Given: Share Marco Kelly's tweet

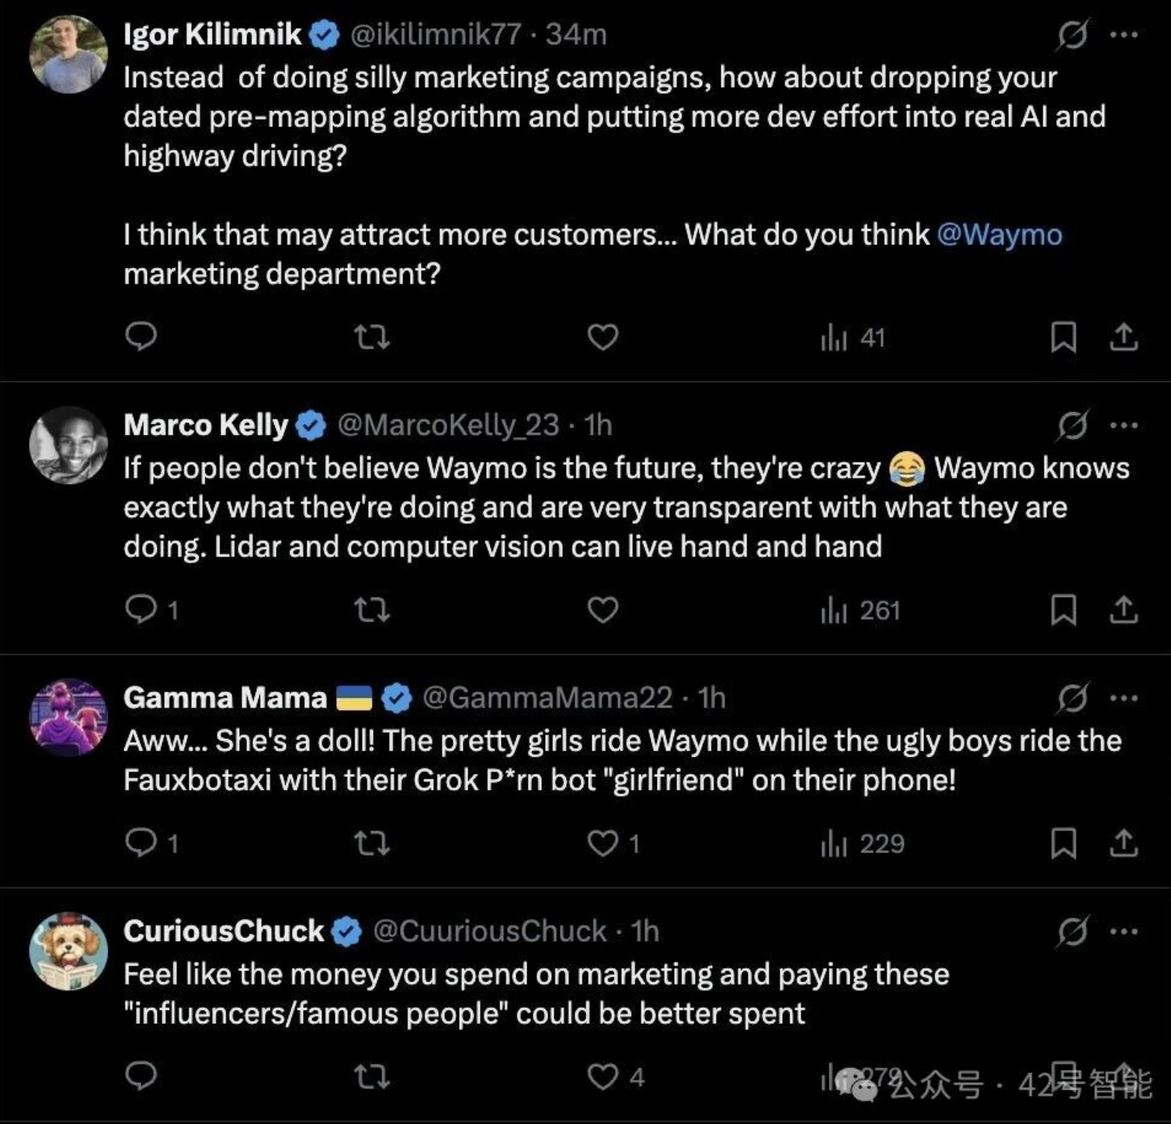Looking at the screenshot, I should [1123, 611].
